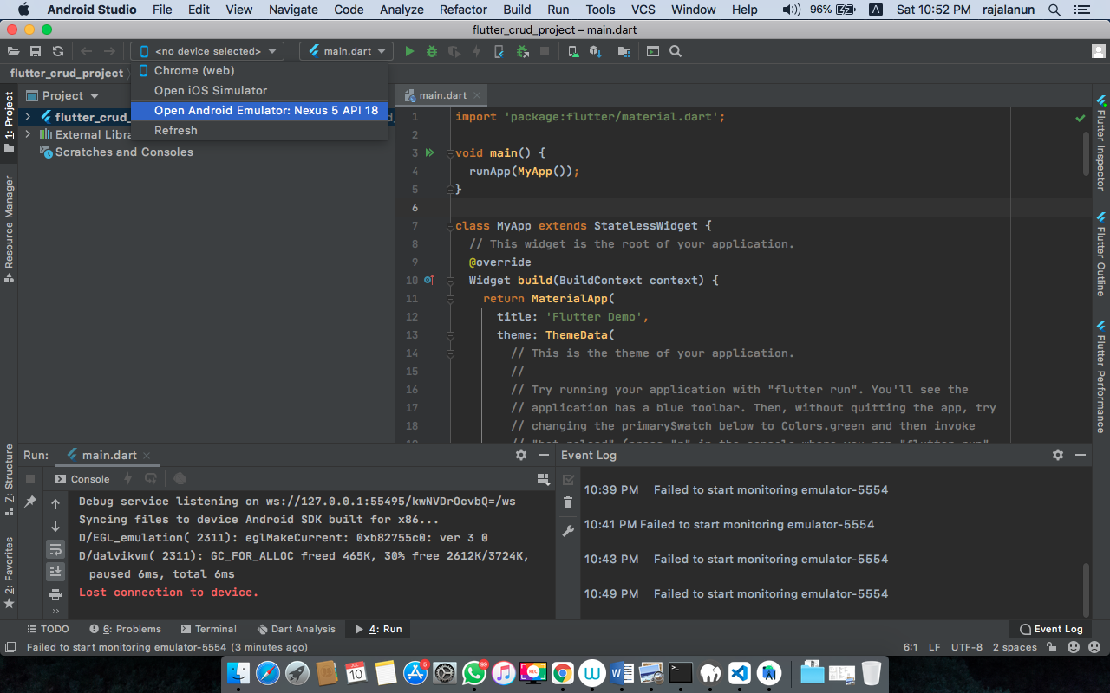The image size is (1110, 693).
Task: Expand flutter_crud_project tree node
Action: pos(28,117)
